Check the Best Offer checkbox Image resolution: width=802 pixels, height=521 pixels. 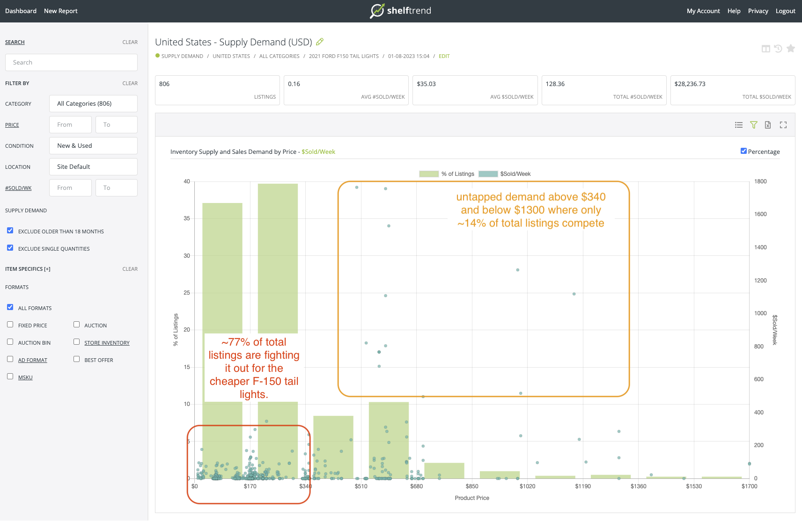point(76,359)
